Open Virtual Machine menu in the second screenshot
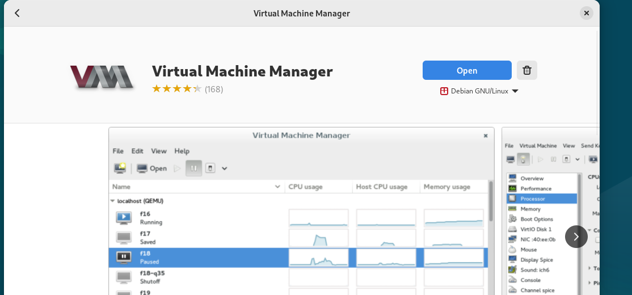Screen dimensions: 632x295 [x=538, y=146]
